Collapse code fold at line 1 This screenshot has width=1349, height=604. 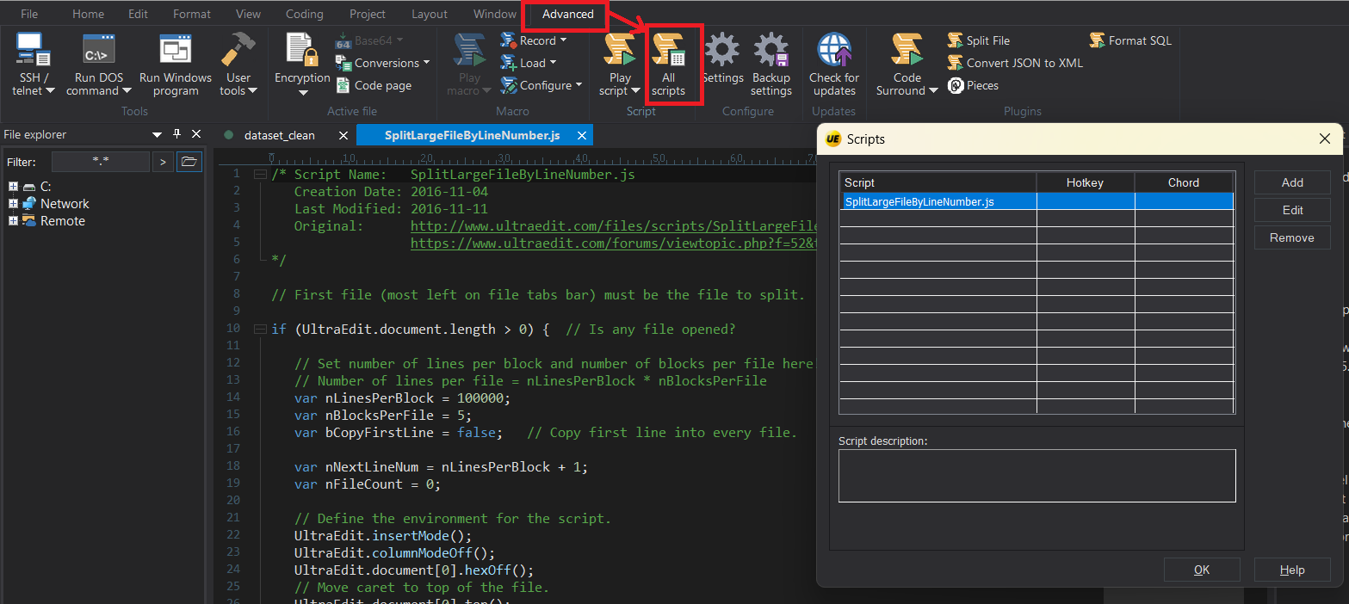259,175
